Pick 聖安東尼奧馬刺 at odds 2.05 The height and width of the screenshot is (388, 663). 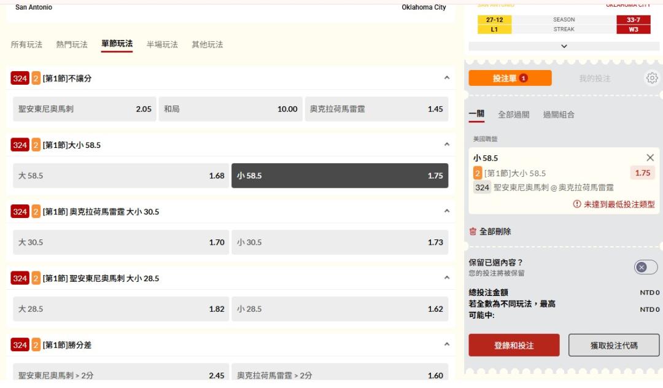coord(84,109)
